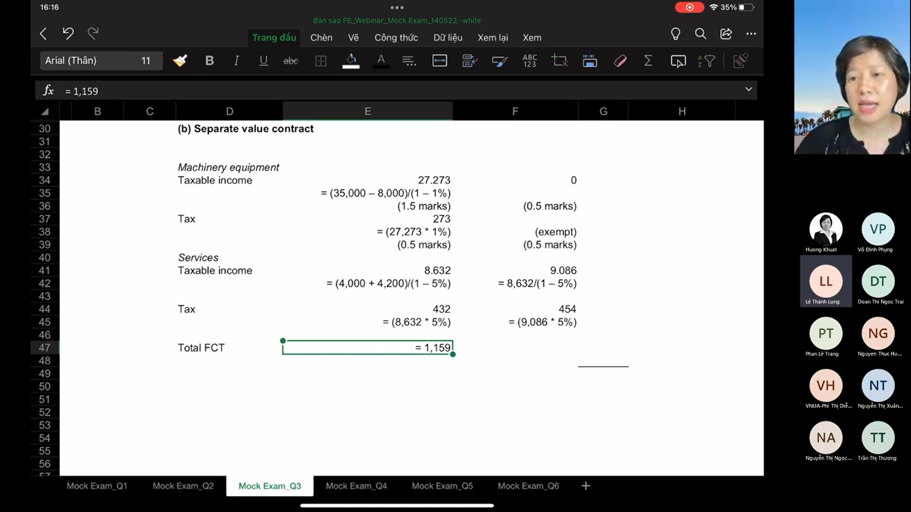This screenshot has height=512, width=911.
Task: Open the column width format tool
Action: [x=590, y=61]
